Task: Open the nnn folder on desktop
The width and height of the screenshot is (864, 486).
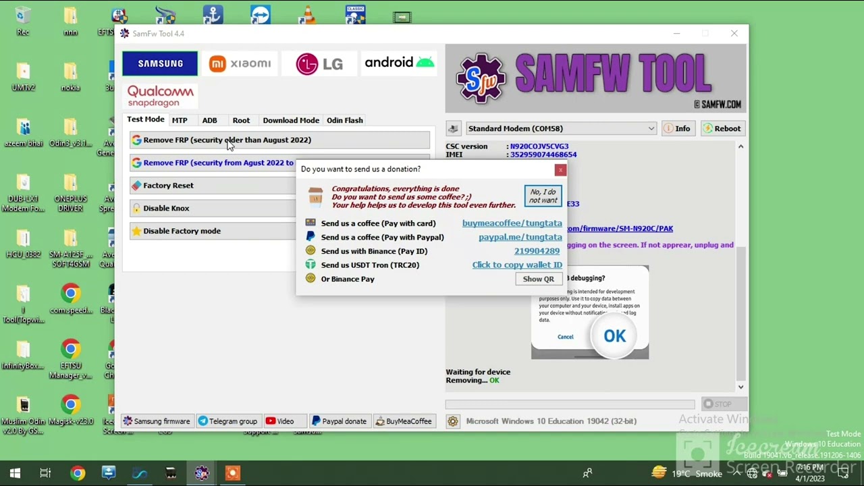Action: pos(70,21)
